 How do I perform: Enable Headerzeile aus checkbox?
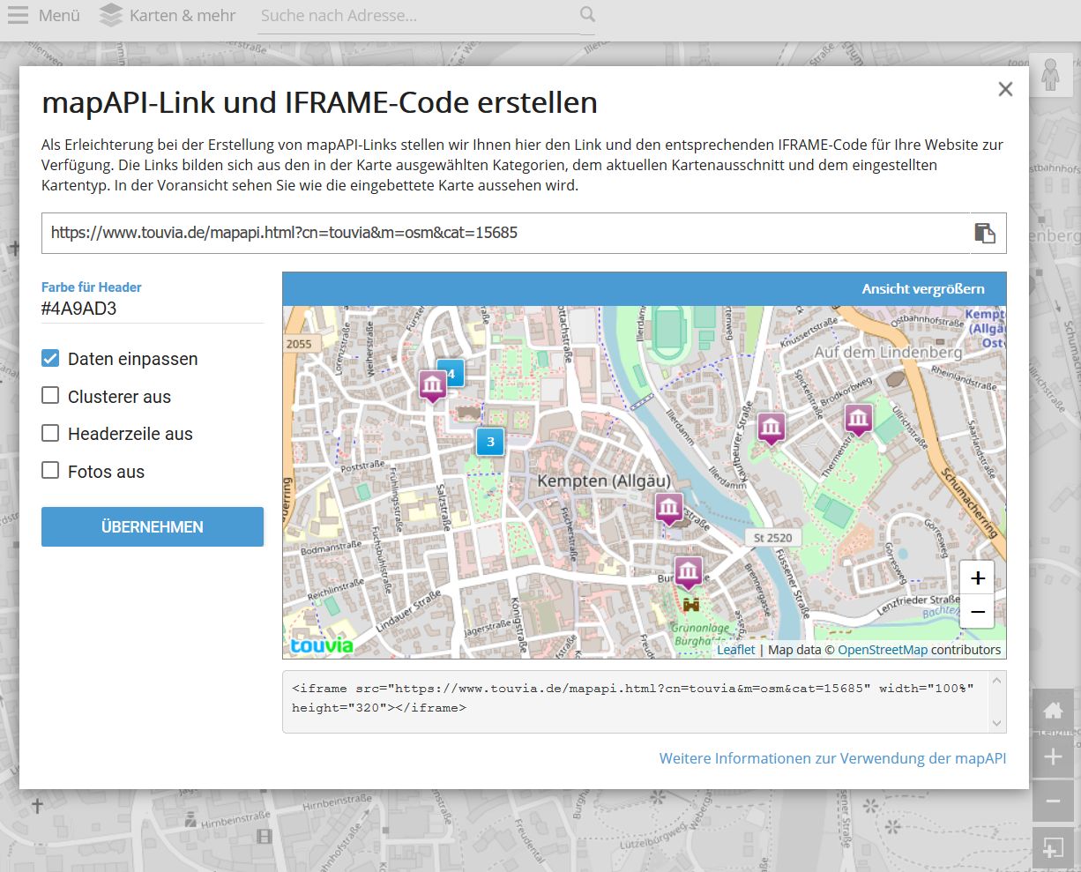51,433
